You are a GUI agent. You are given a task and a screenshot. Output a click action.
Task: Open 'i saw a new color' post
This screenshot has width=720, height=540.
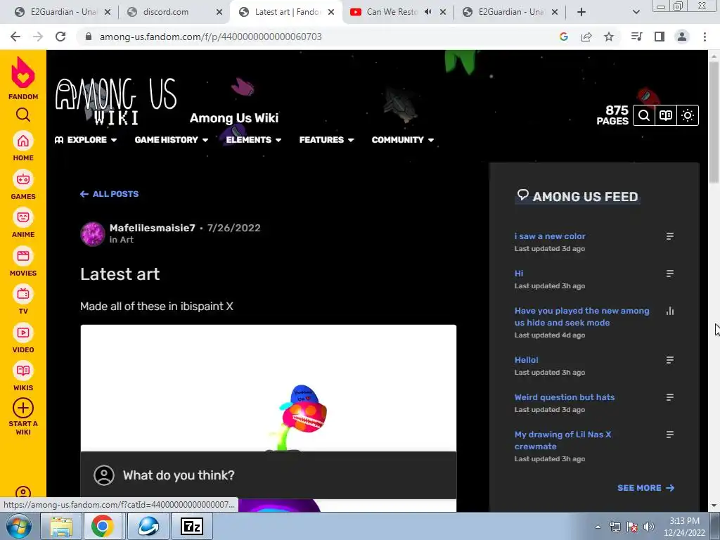click(x=550, y=236)
